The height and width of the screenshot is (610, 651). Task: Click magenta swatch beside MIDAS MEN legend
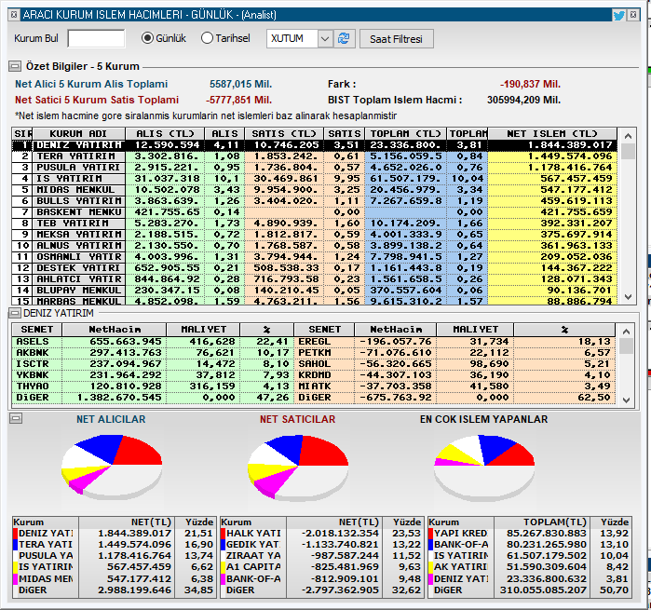pos(15,579)
